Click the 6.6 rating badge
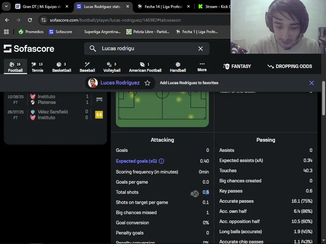Viewport: 326px width, 244px height. click(99, 115)
